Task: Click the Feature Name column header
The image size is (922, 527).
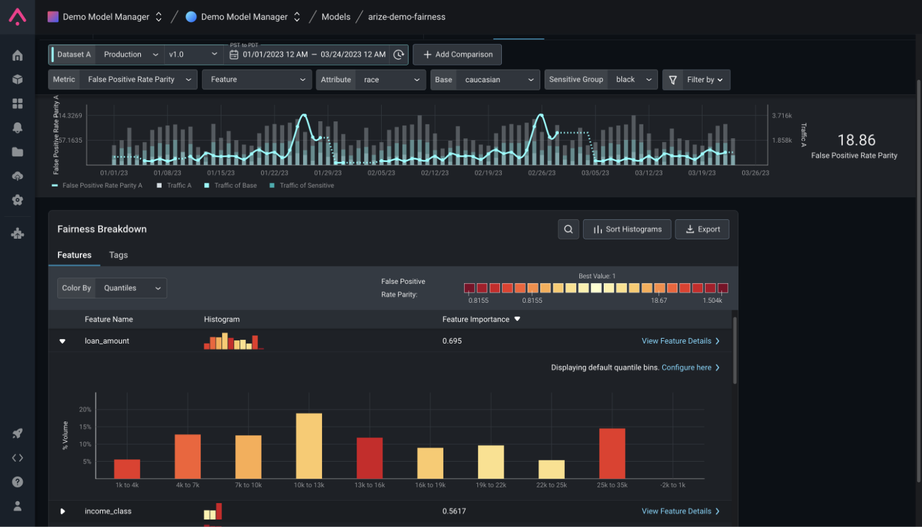Action: coord(109,319)
